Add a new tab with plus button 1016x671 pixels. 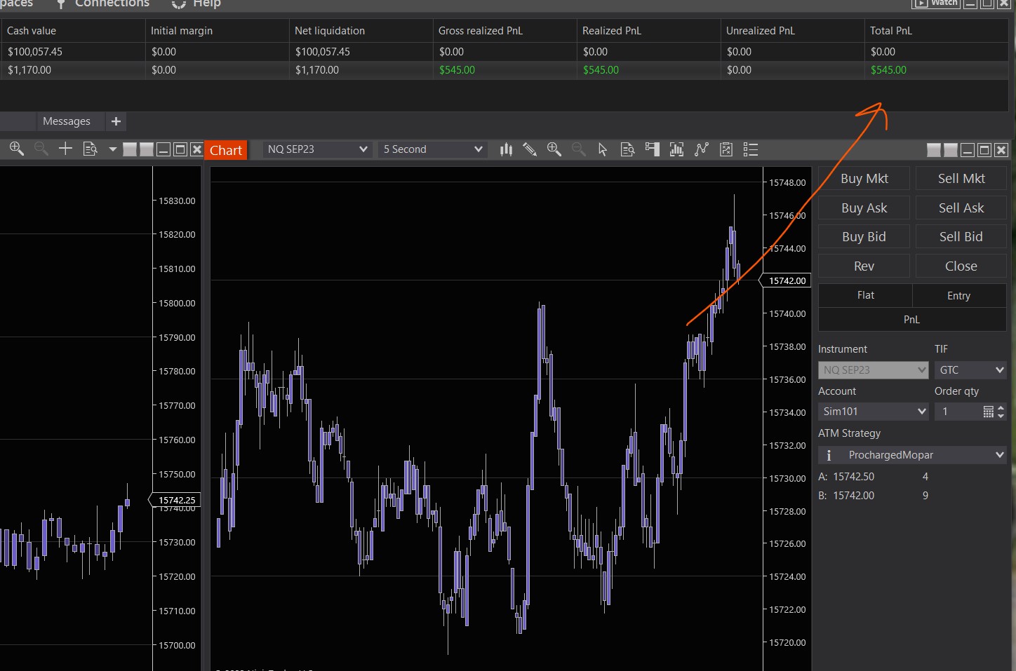click(116, 121)
